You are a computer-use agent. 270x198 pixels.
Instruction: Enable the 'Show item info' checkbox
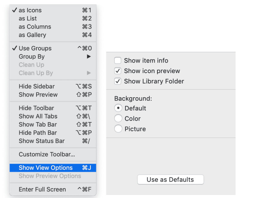118,61
